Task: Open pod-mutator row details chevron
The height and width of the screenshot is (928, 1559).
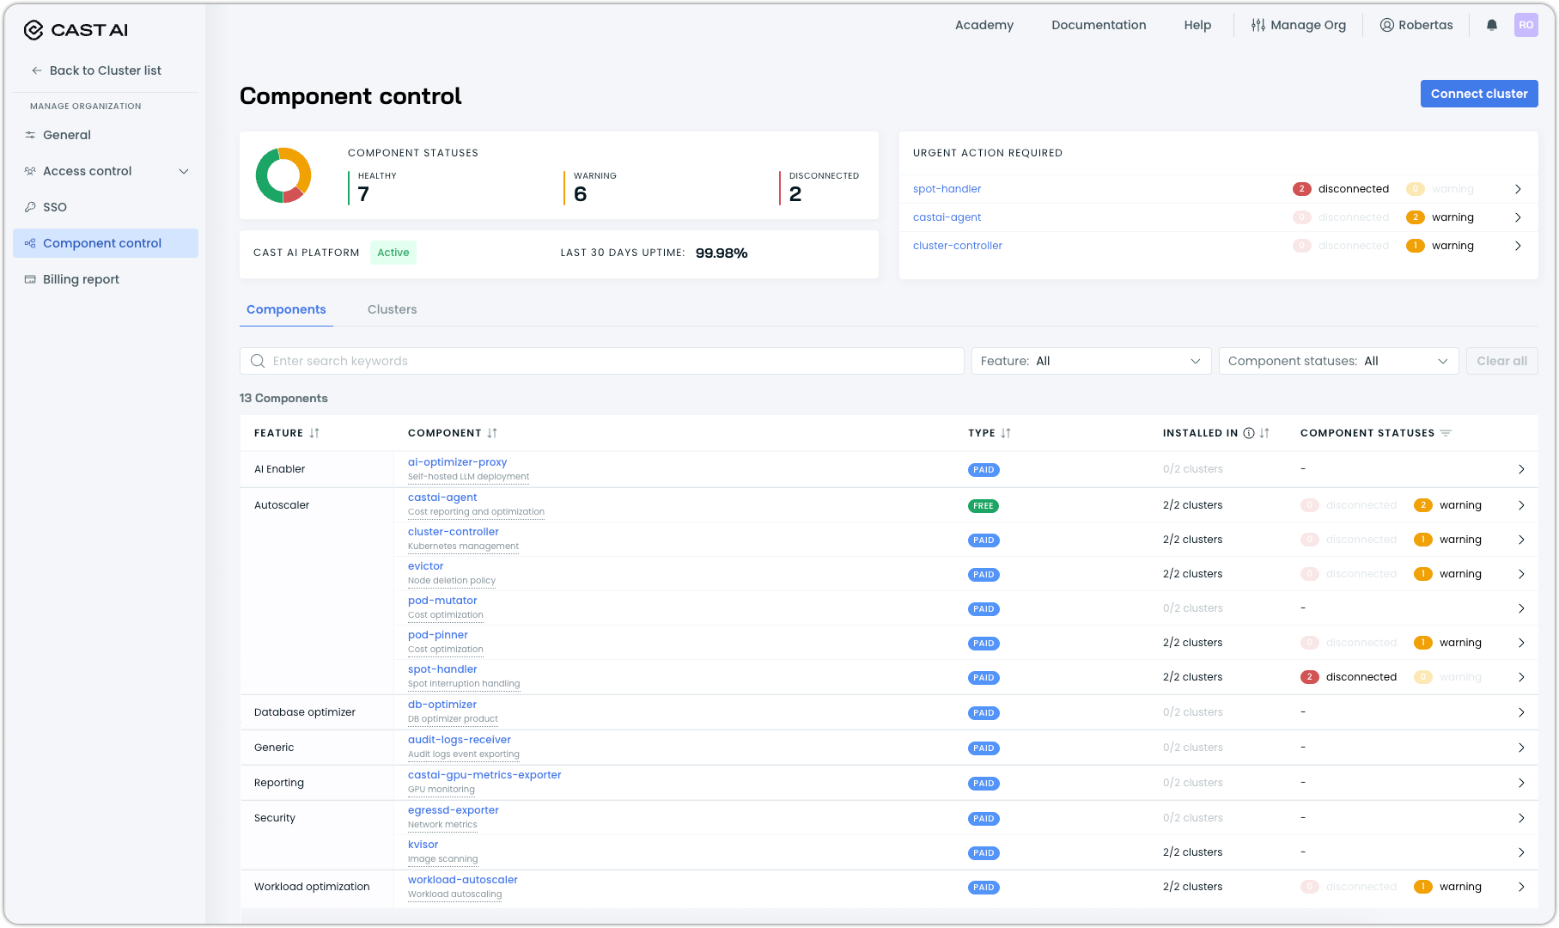Action: [x=1521, y=608]
